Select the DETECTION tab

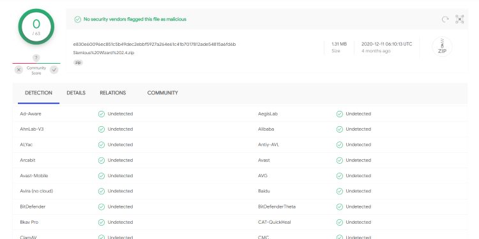[38, 93]
